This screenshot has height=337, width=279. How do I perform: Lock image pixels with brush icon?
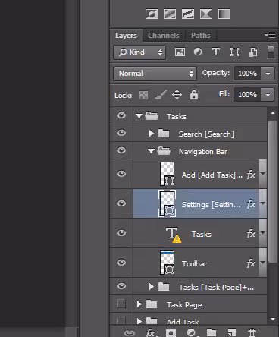point(161,95)
